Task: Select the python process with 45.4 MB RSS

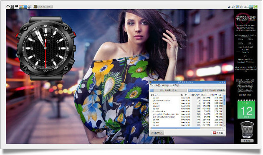Action: pos(187,109)
